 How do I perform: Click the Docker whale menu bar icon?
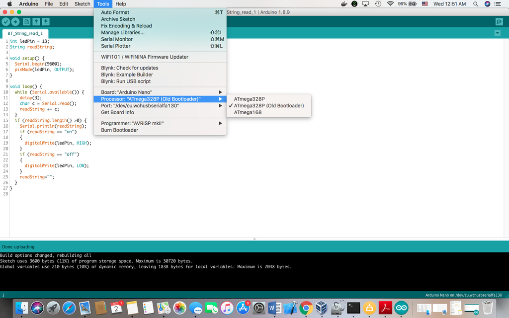click(344, 4)
